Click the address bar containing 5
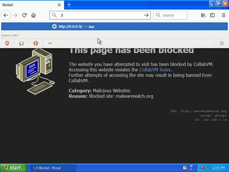Viewport: 229px width, 172px height. tap(100, 15)
